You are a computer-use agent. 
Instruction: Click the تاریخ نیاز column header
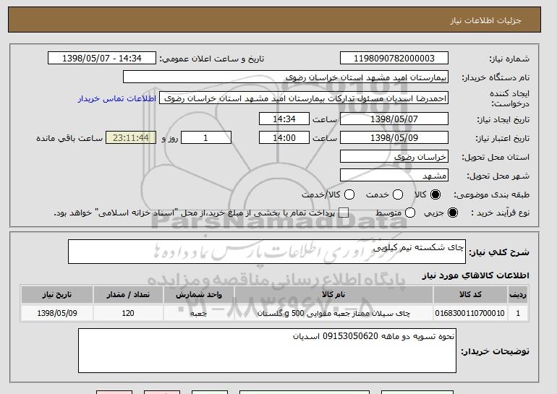coord(57,295)
